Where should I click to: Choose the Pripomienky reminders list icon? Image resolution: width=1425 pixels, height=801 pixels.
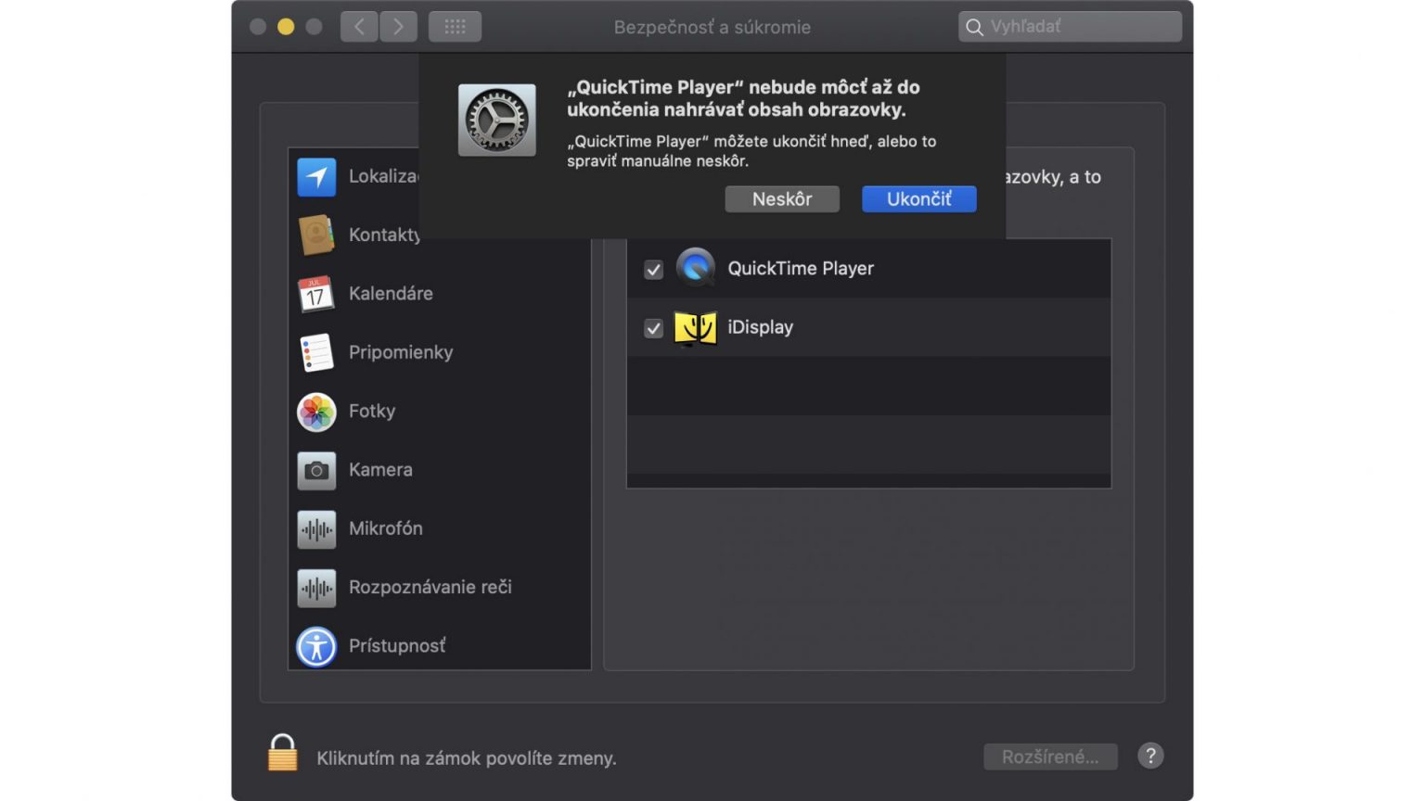[x=316, y=352]
